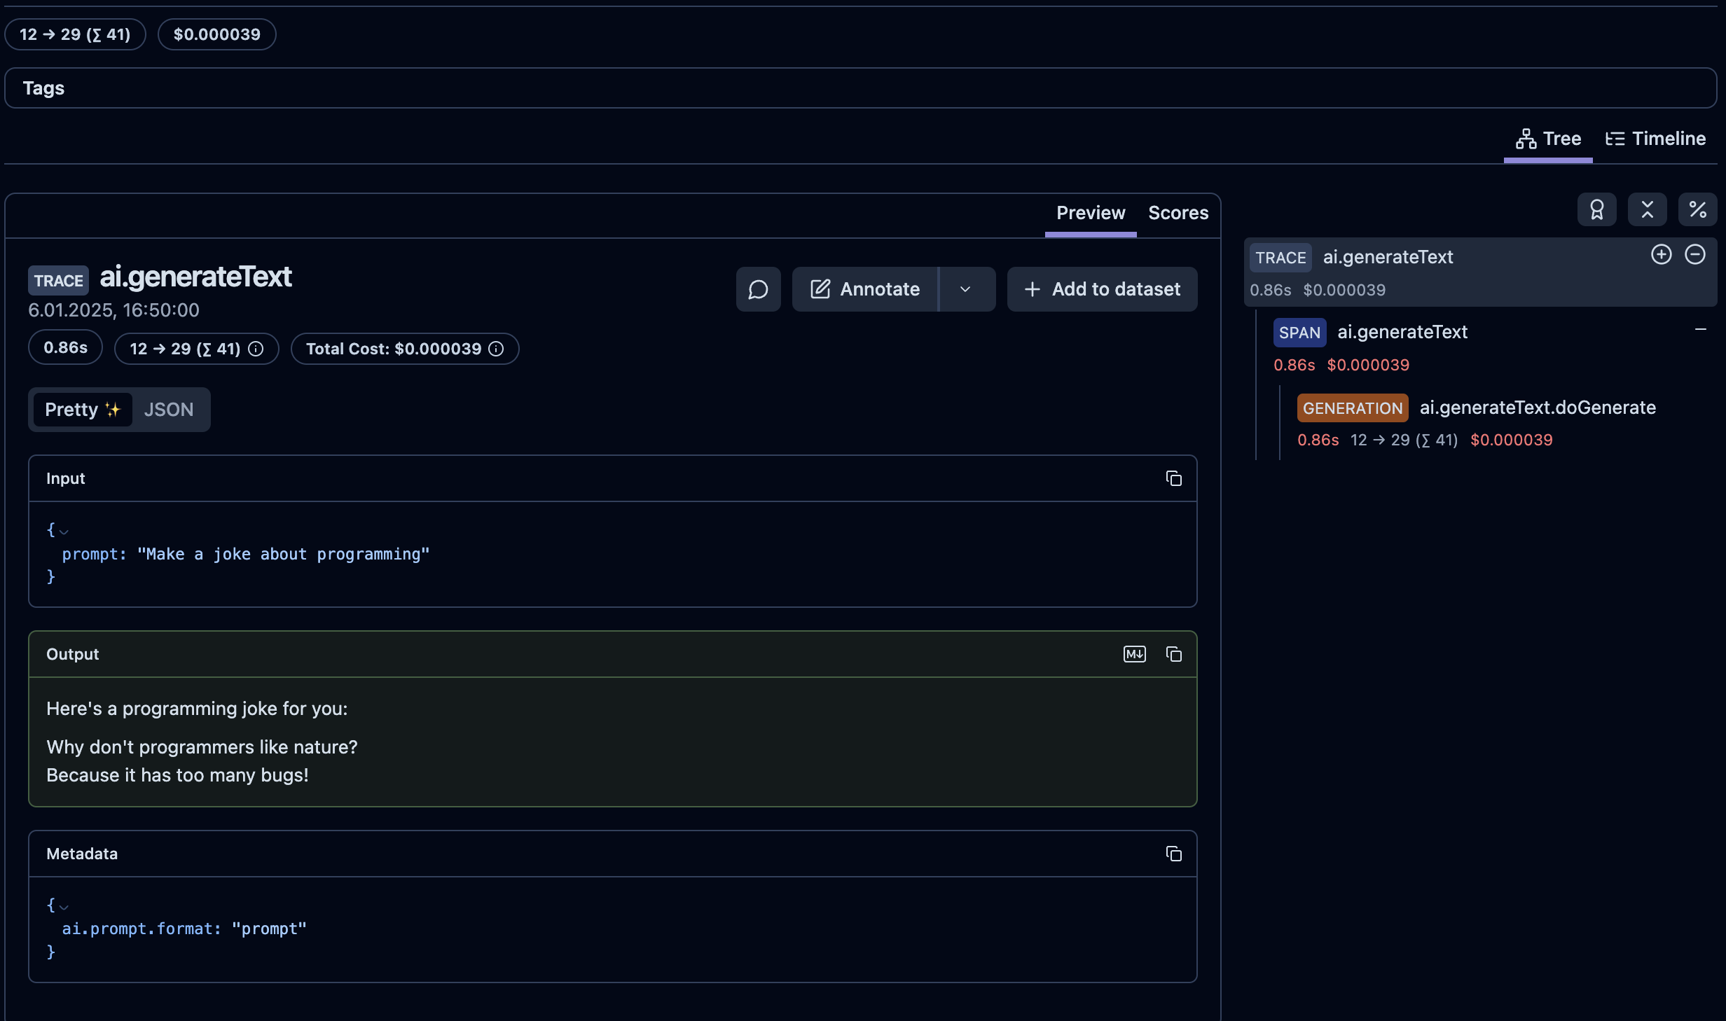Collapse the ai.generateText SPAN node
This screenshot has width=1726, height=1021.
coord(1700,329)
